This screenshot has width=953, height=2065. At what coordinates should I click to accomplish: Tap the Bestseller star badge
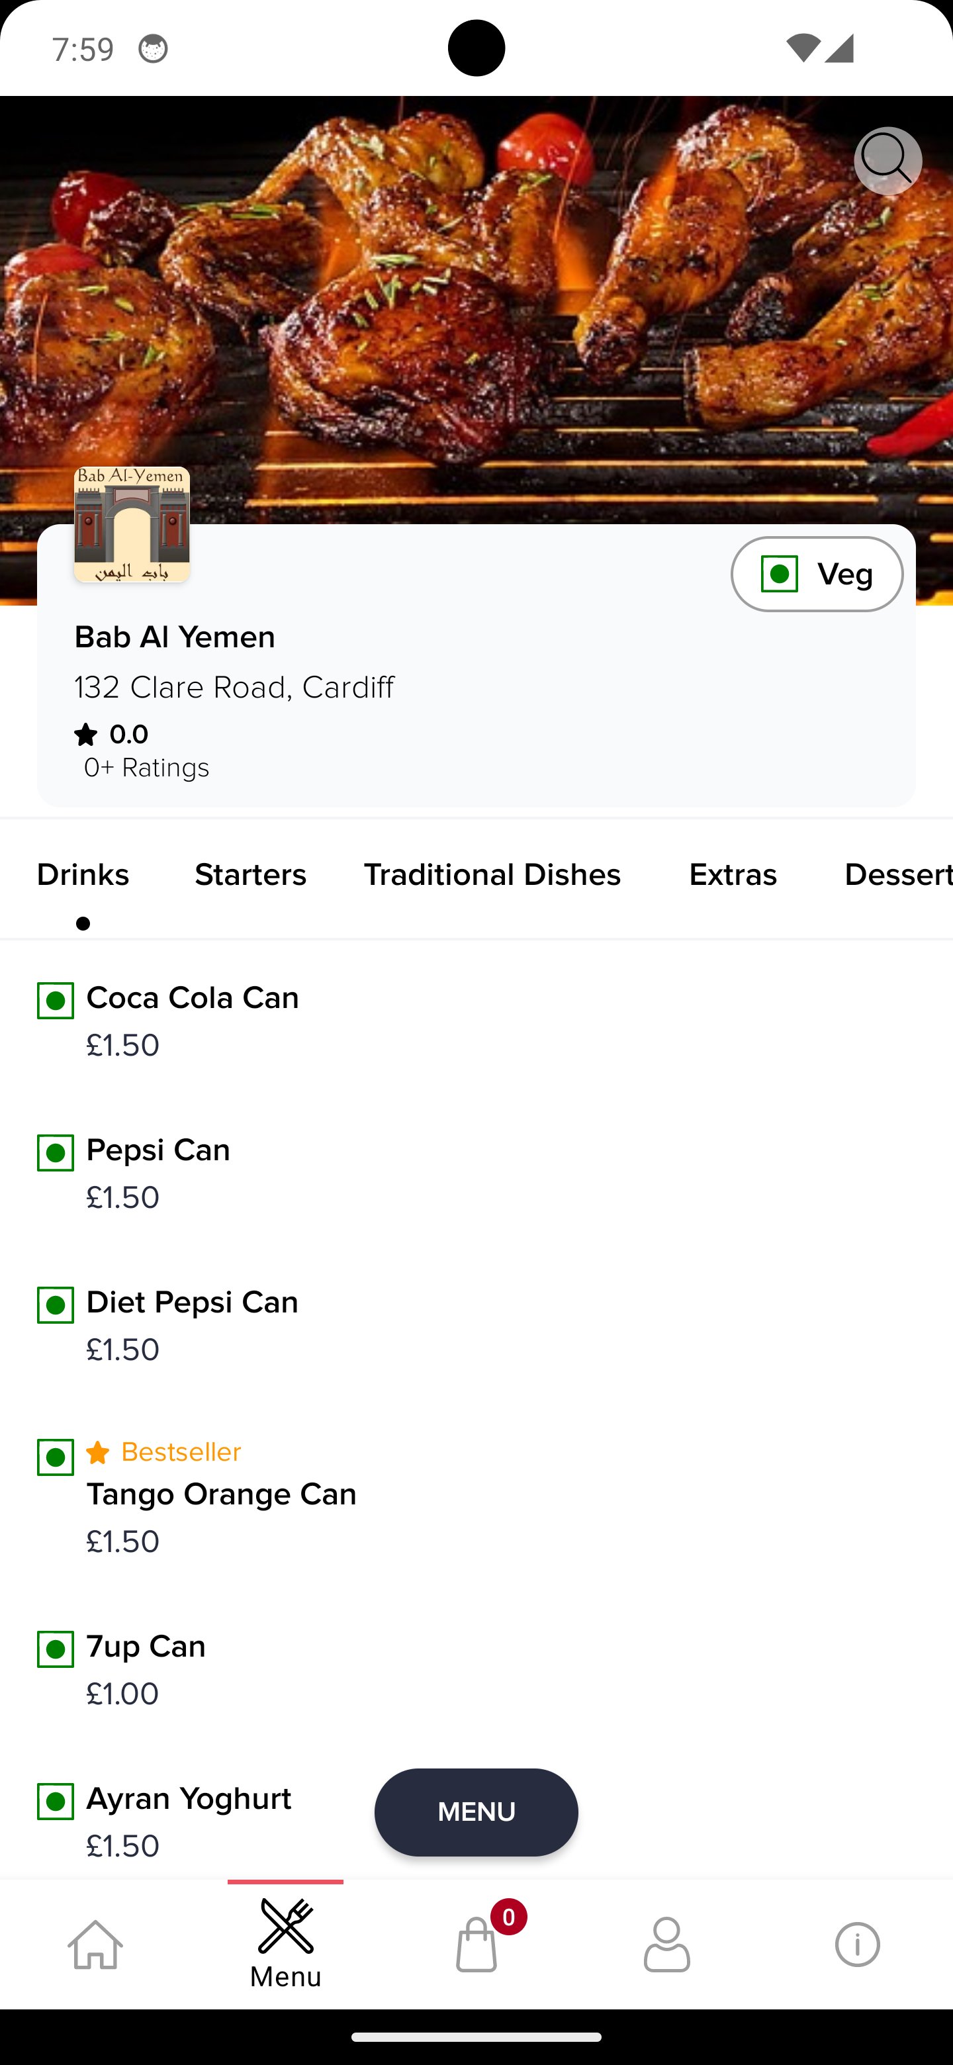click(98, 1453)
